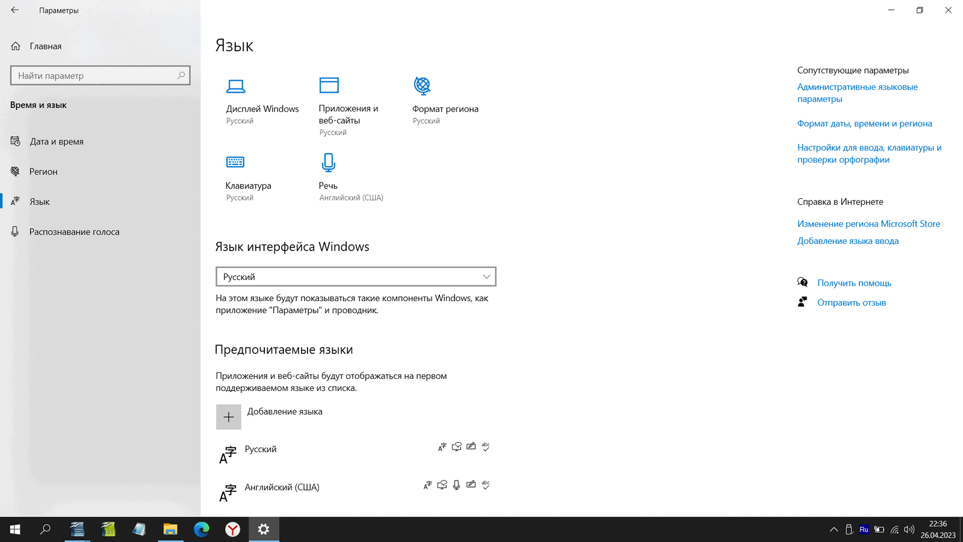The height and width of the screenshot is (542, 963).
Task: Click the search magnifier in Найти параметр
Action: coord(181,75)
